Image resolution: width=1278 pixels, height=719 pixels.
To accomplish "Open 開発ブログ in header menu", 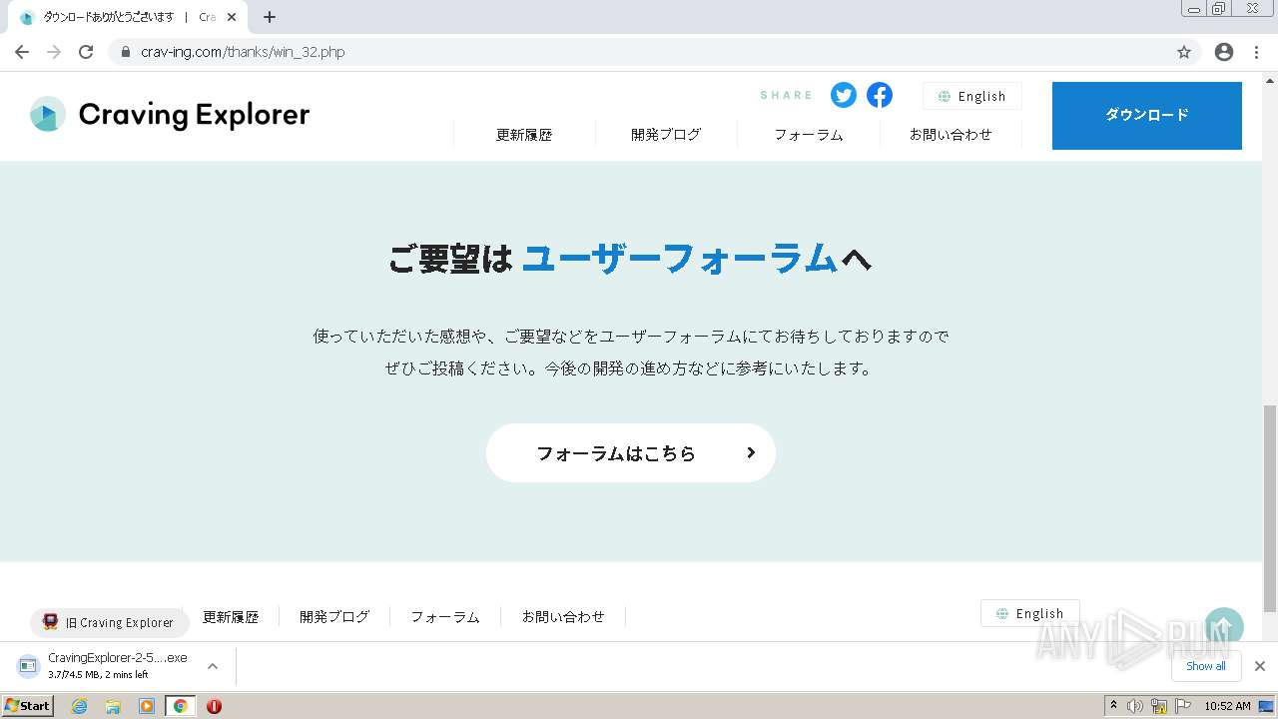I will coord(666,134).
